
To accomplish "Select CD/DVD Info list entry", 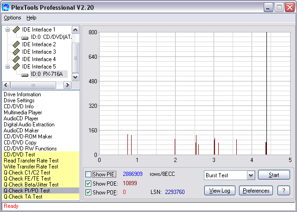I will coord(41,106).
